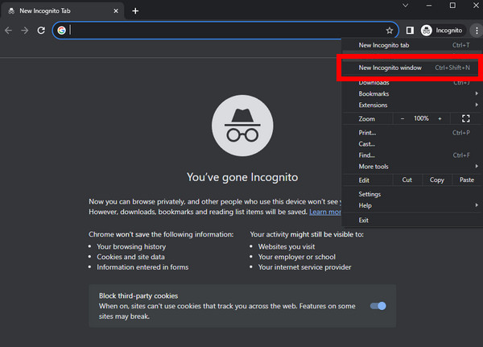Focus the address bar input

[226, 31]
